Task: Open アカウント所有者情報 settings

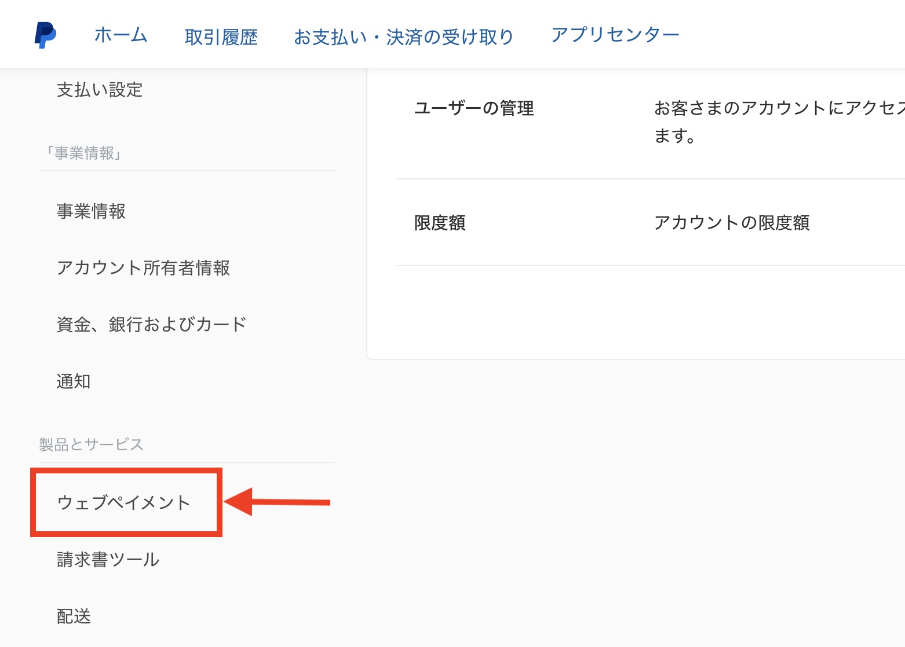Action: pos(143,268)
